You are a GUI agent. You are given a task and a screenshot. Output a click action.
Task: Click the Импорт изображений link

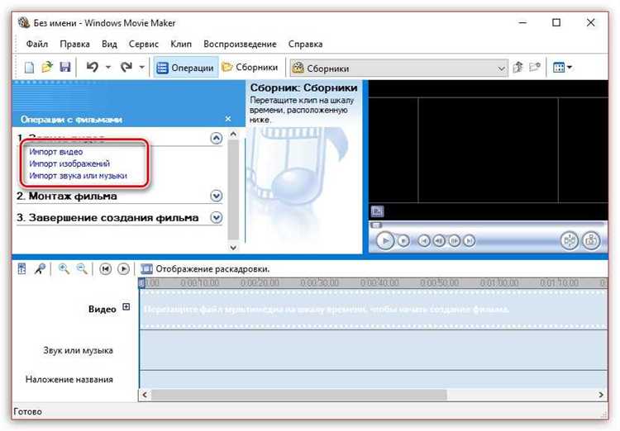coord(69,163)
